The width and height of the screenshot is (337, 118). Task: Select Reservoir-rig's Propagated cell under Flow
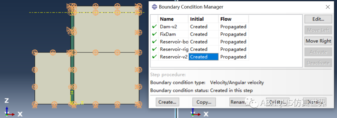click(x=234, y=49)
